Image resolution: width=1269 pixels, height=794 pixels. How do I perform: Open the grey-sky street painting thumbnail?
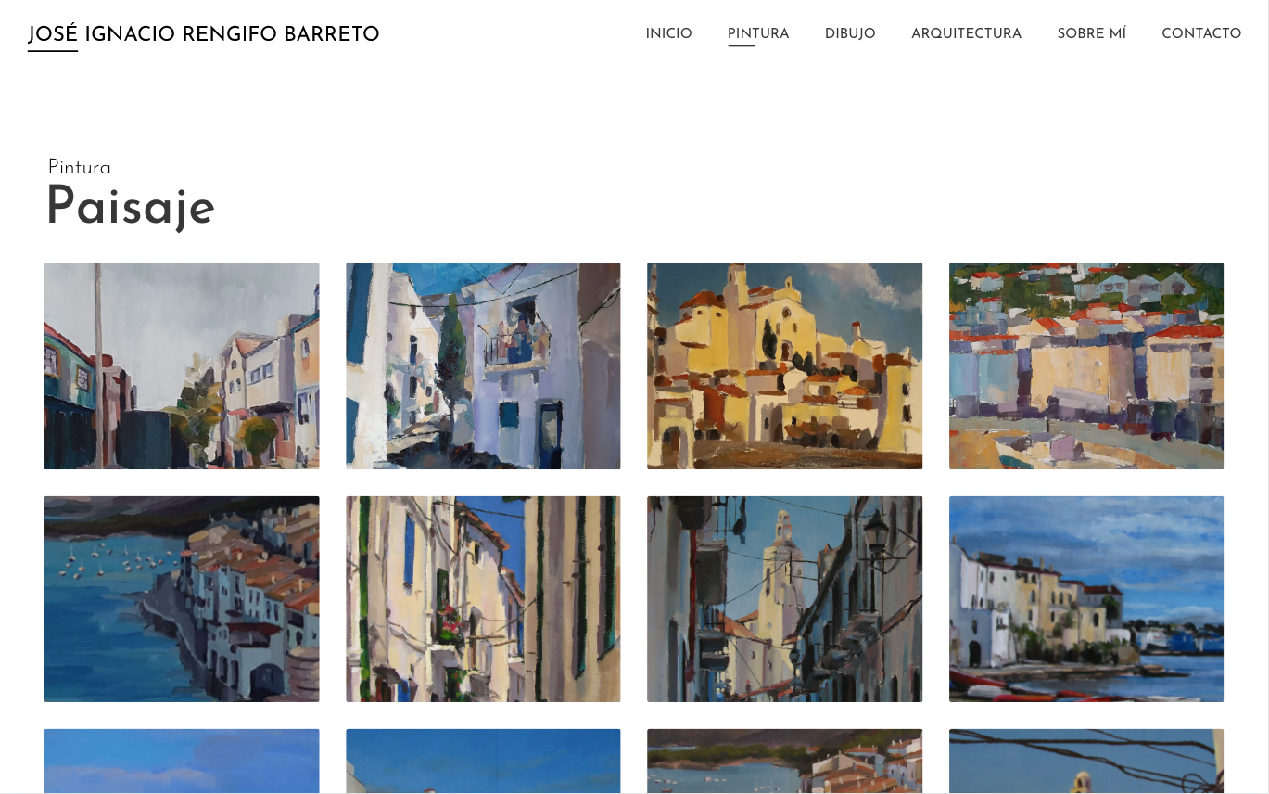click(182, 366)
